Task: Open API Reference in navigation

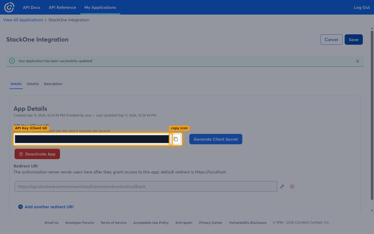Action: [62, 7]
